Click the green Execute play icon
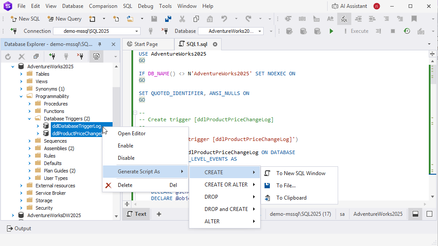Viewport: 438px width, 246px height. coord(331,31)
